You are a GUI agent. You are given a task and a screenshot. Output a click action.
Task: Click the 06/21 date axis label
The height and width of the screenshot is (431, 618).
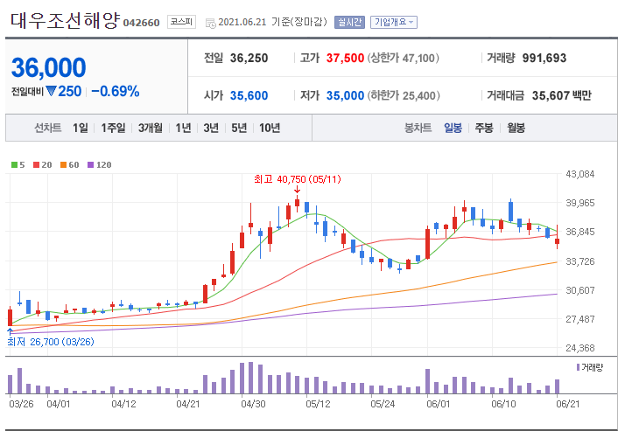point(568,404)
